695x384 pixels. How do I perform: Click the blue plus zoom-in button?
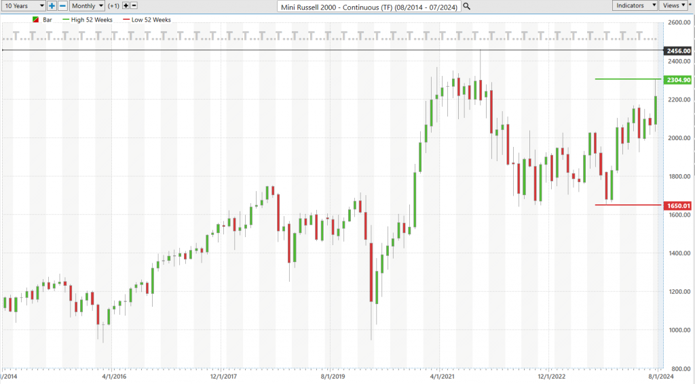[x=52, y=5]
